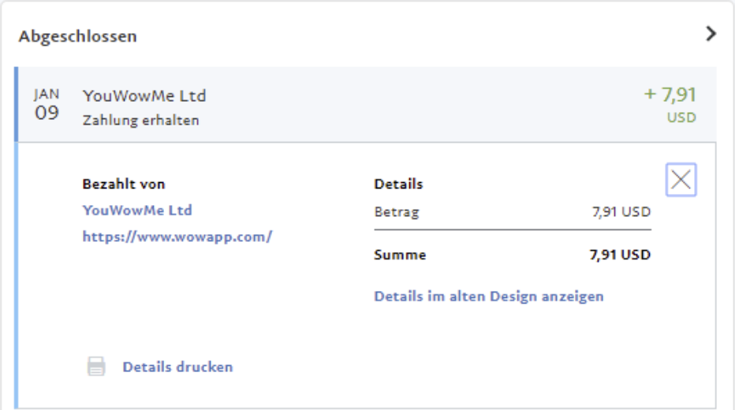This screenshot has width=735, height=410.
Task: Select the Betrag value 7,91 USD
Action: tap(621, 211)
